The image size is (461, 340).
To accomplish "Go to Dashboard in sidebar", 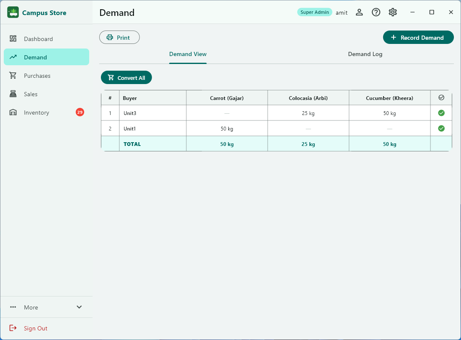I will click(46, 39).
